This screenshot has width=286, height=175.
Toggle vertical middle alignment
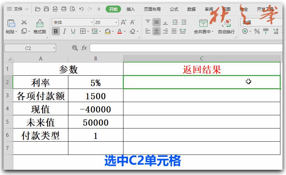[x=157, y=22]
